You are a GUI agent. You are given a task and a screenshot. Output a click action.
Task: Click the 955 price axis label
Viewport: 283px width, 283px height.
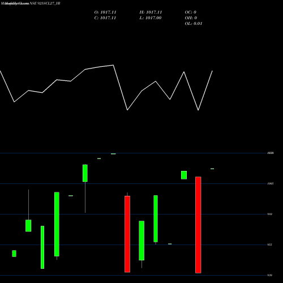(269, 245)
